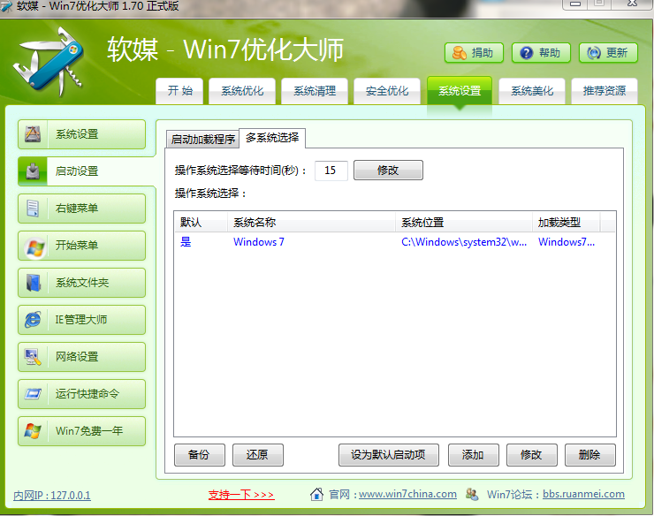
Task: Switch to the 系统清理 tab
Action: coord(315,90)
